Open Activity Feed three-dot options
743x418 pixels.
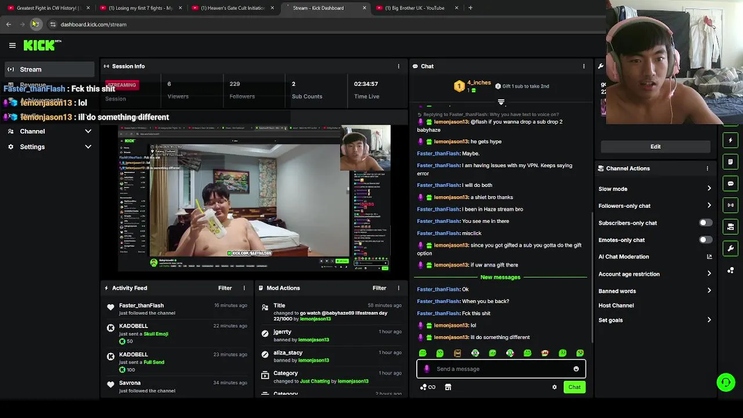pos(244,288)
